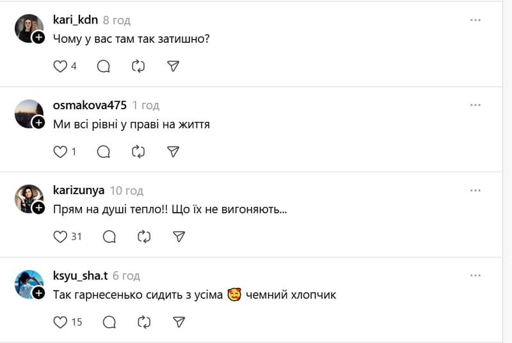Open karizunya's profile via username
Image resolution: width=512 pixels, height=343 pixels.
[x=78, y=190]
